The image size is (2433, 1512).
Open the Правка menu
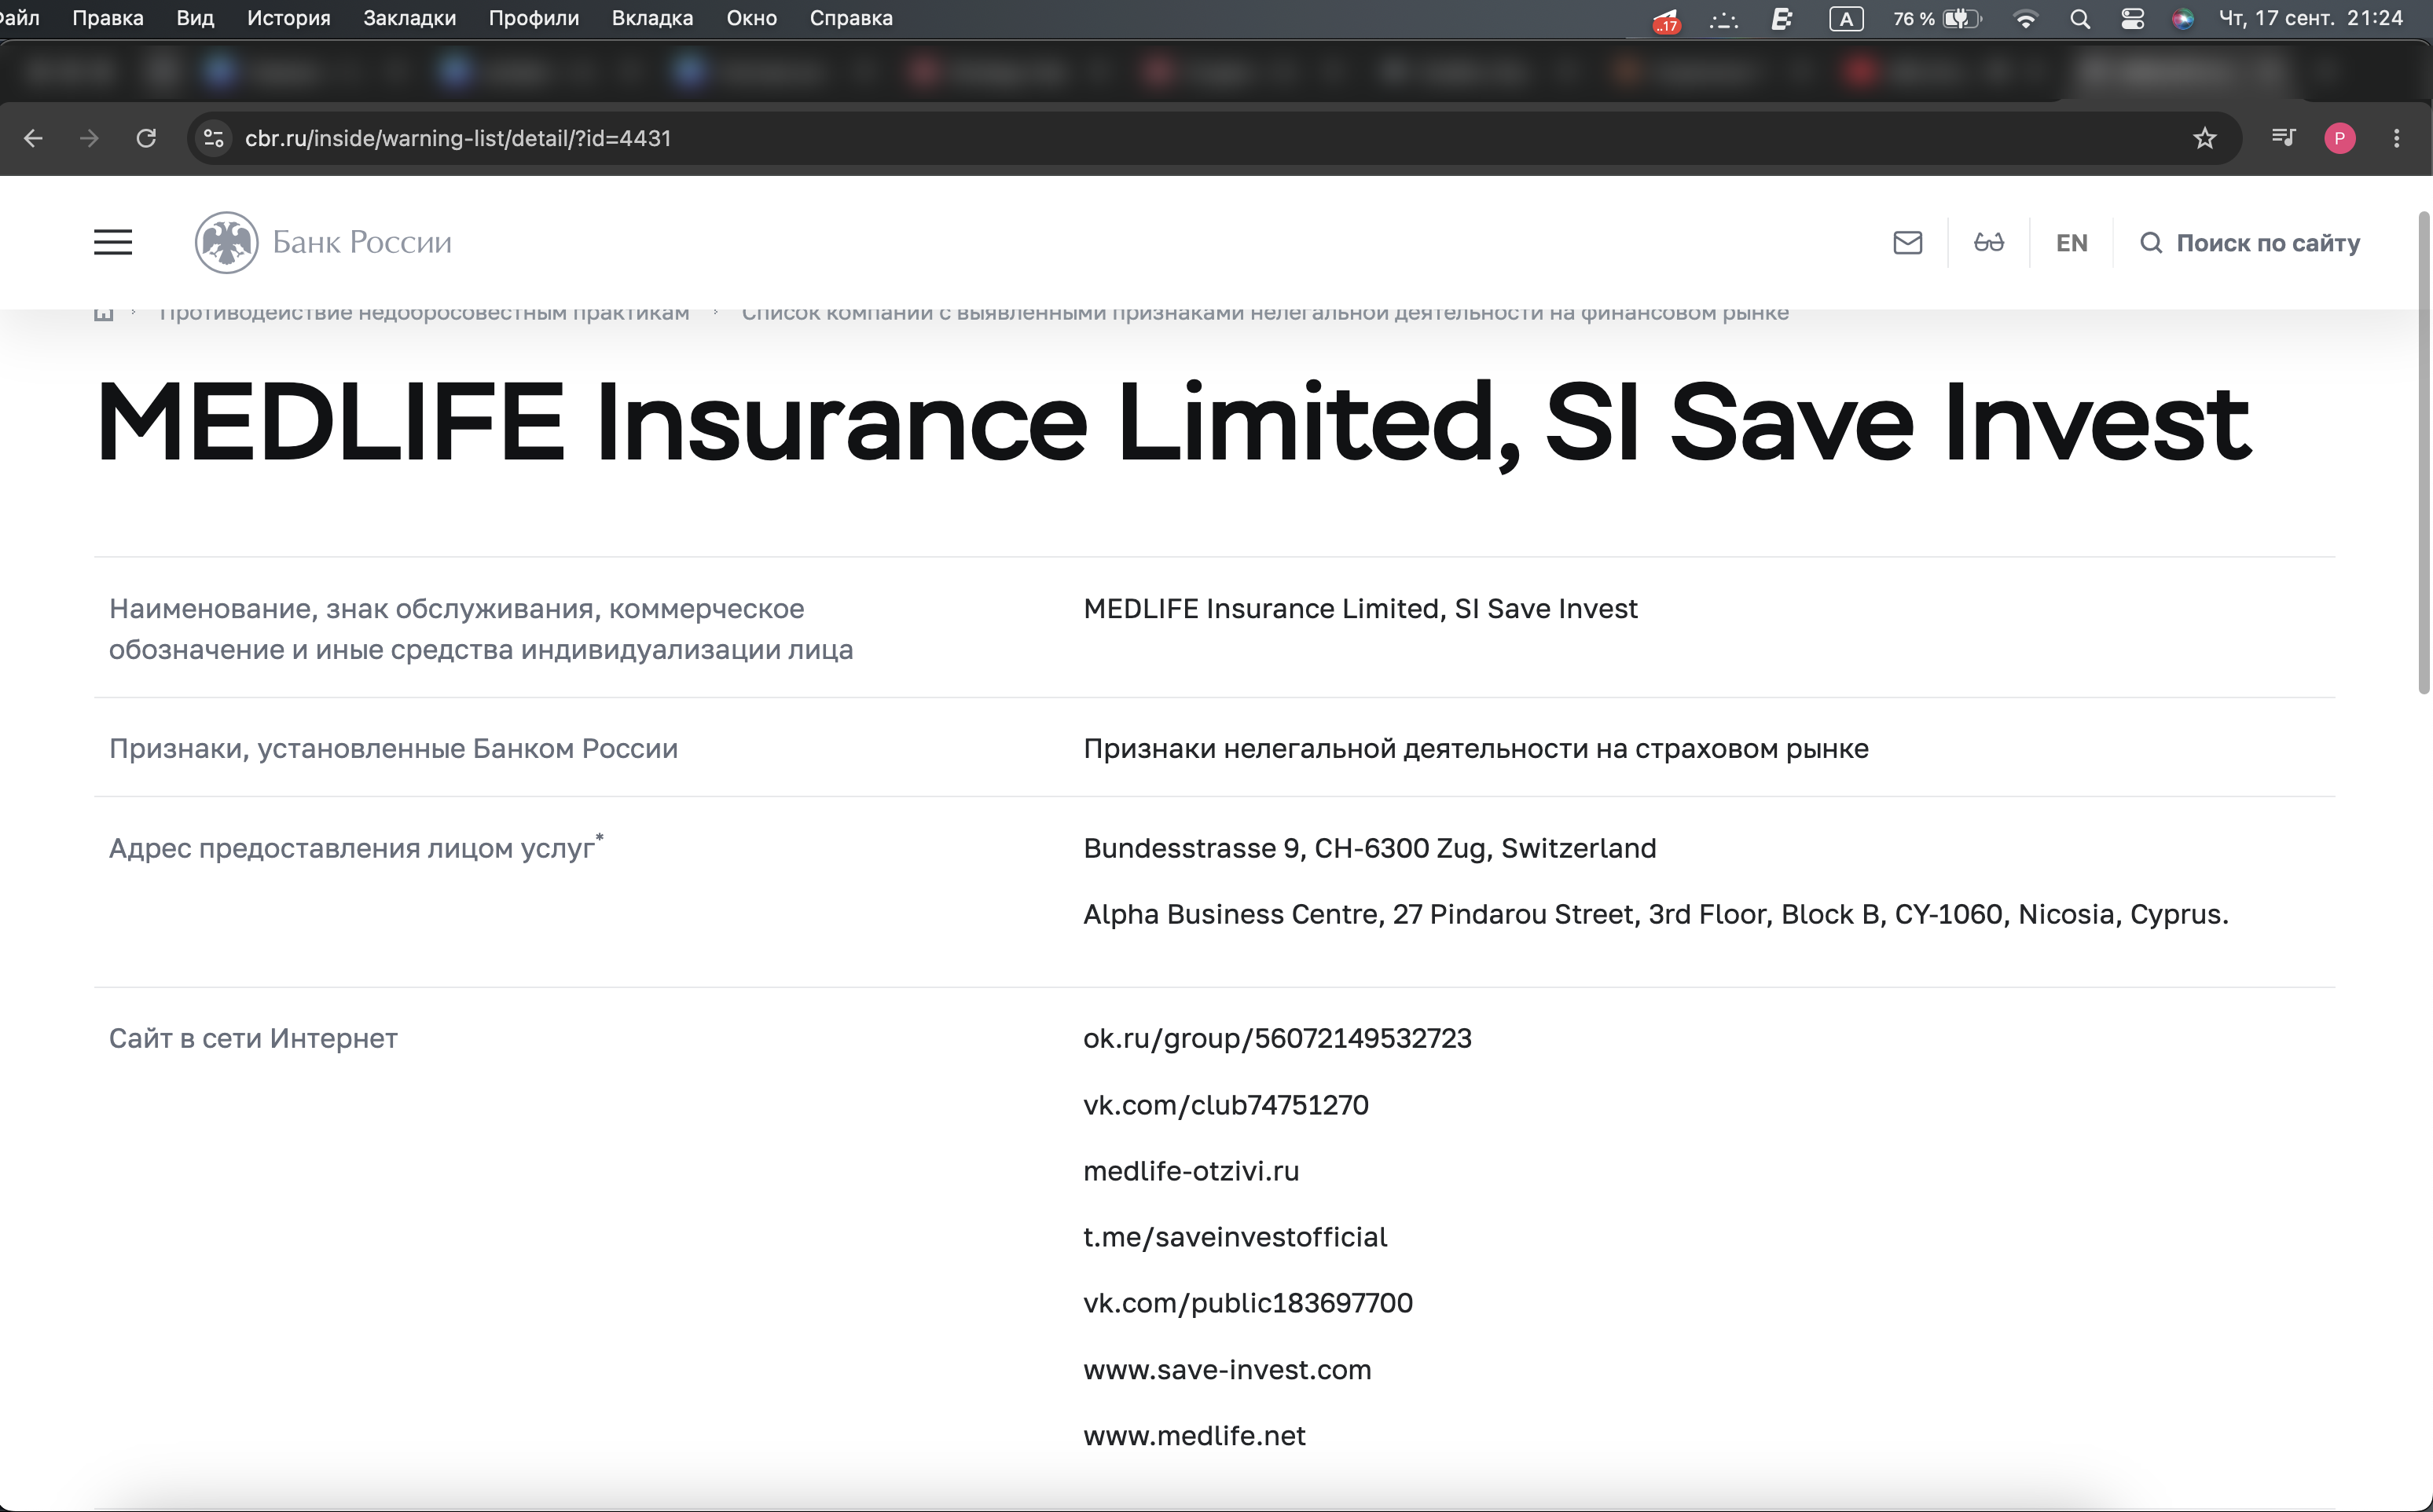click(x=108, y=18)
